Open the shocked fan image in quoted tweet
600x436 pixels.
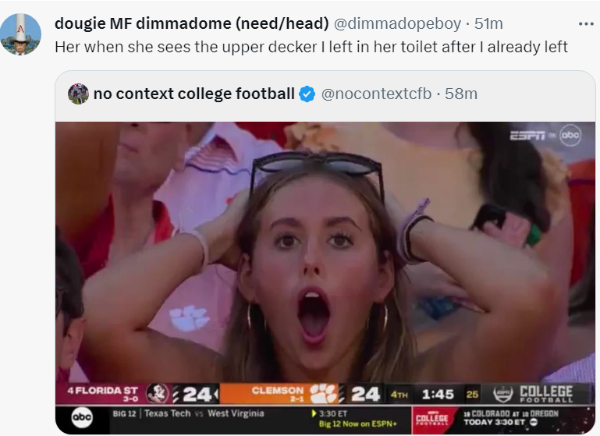pyautogui.click(x=325, y=257)
